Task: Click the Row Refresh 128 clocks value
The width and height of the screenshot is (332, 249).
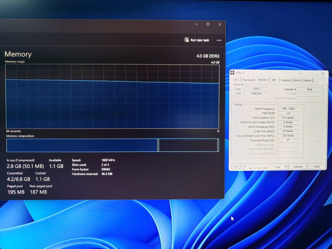Action: point(288,136)
